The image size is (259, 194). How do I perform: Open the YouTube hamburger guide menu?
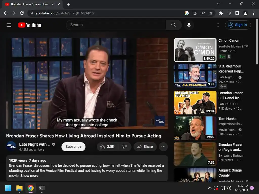(9, 25)
